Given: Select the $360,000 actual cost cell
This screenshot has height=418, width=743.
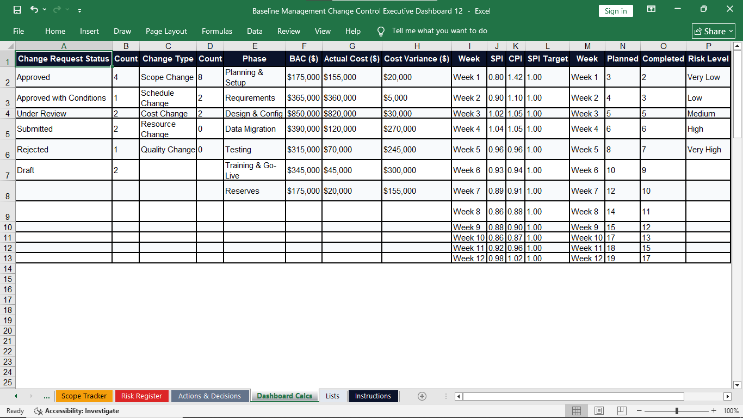Looking at the screenshot, I should pos(352,98).
